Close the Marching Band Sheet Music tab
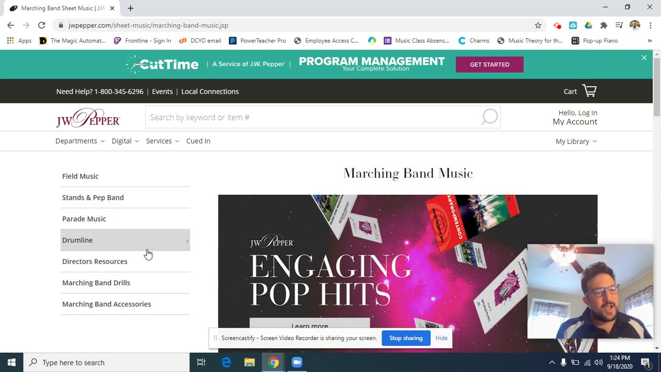The height and width of the screenshot is (372, 661). [112, 8]
